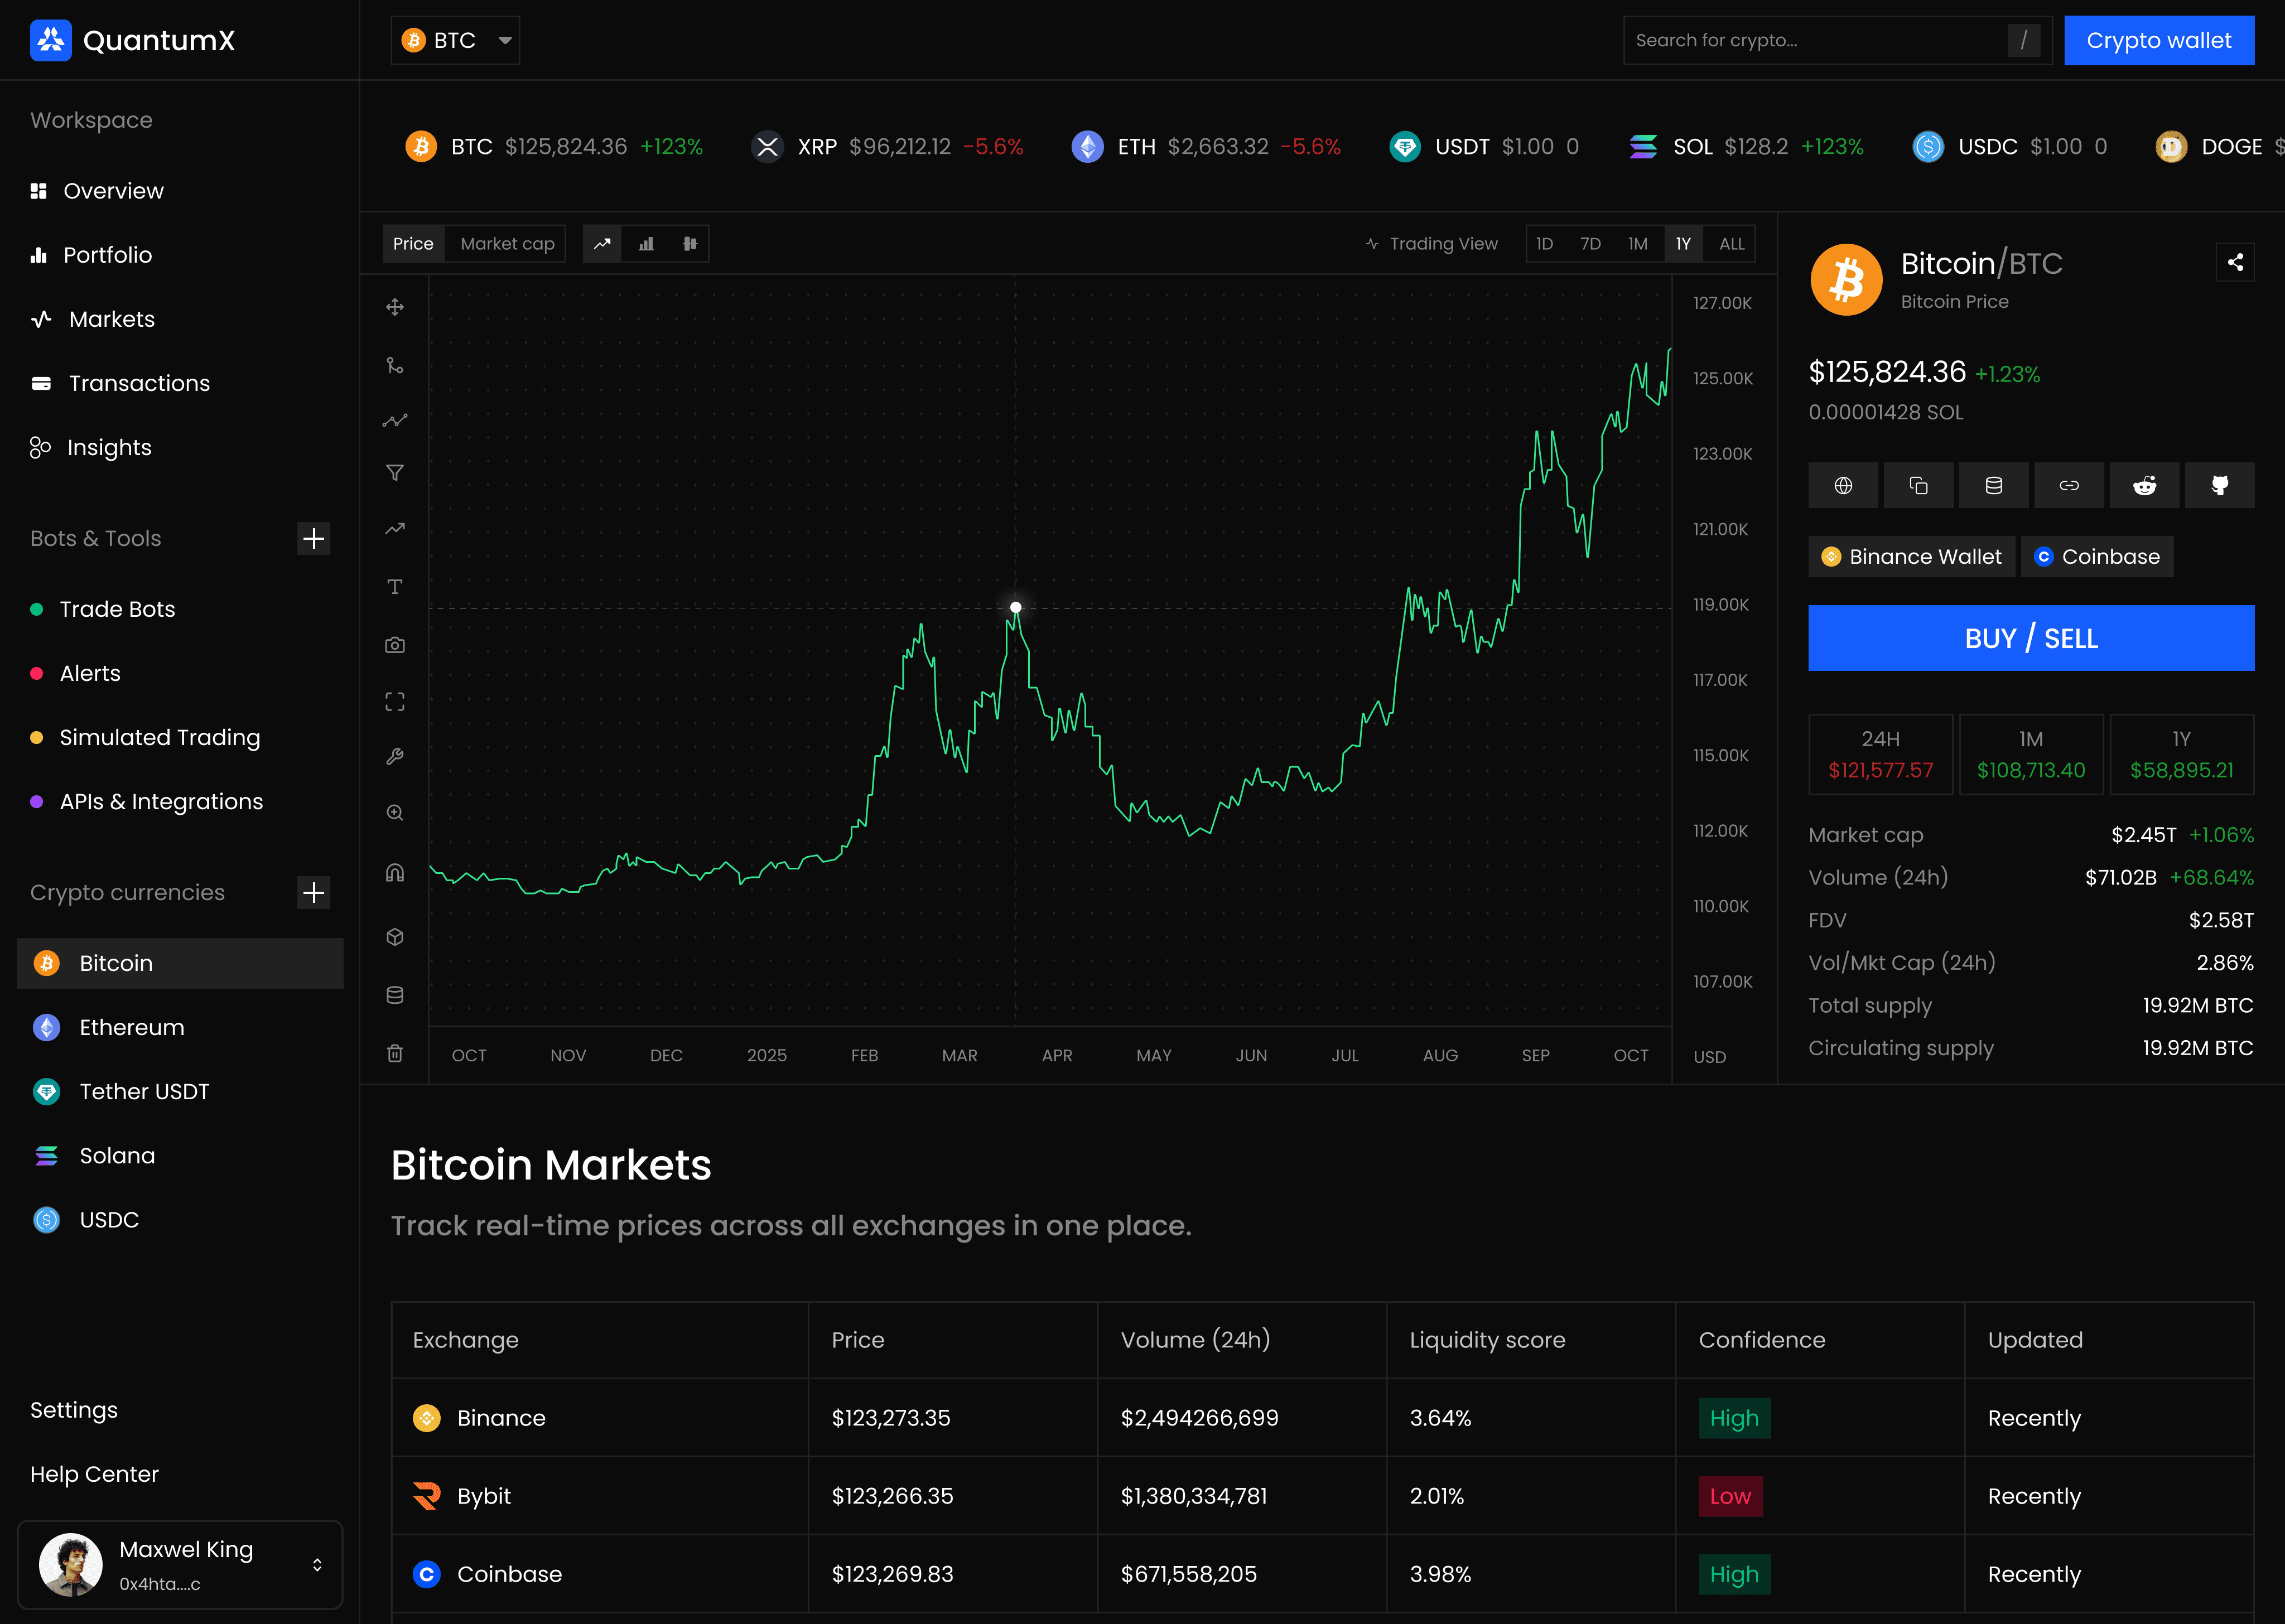Select the text annotation tool

pyautogui.click(x=395, y=587)
